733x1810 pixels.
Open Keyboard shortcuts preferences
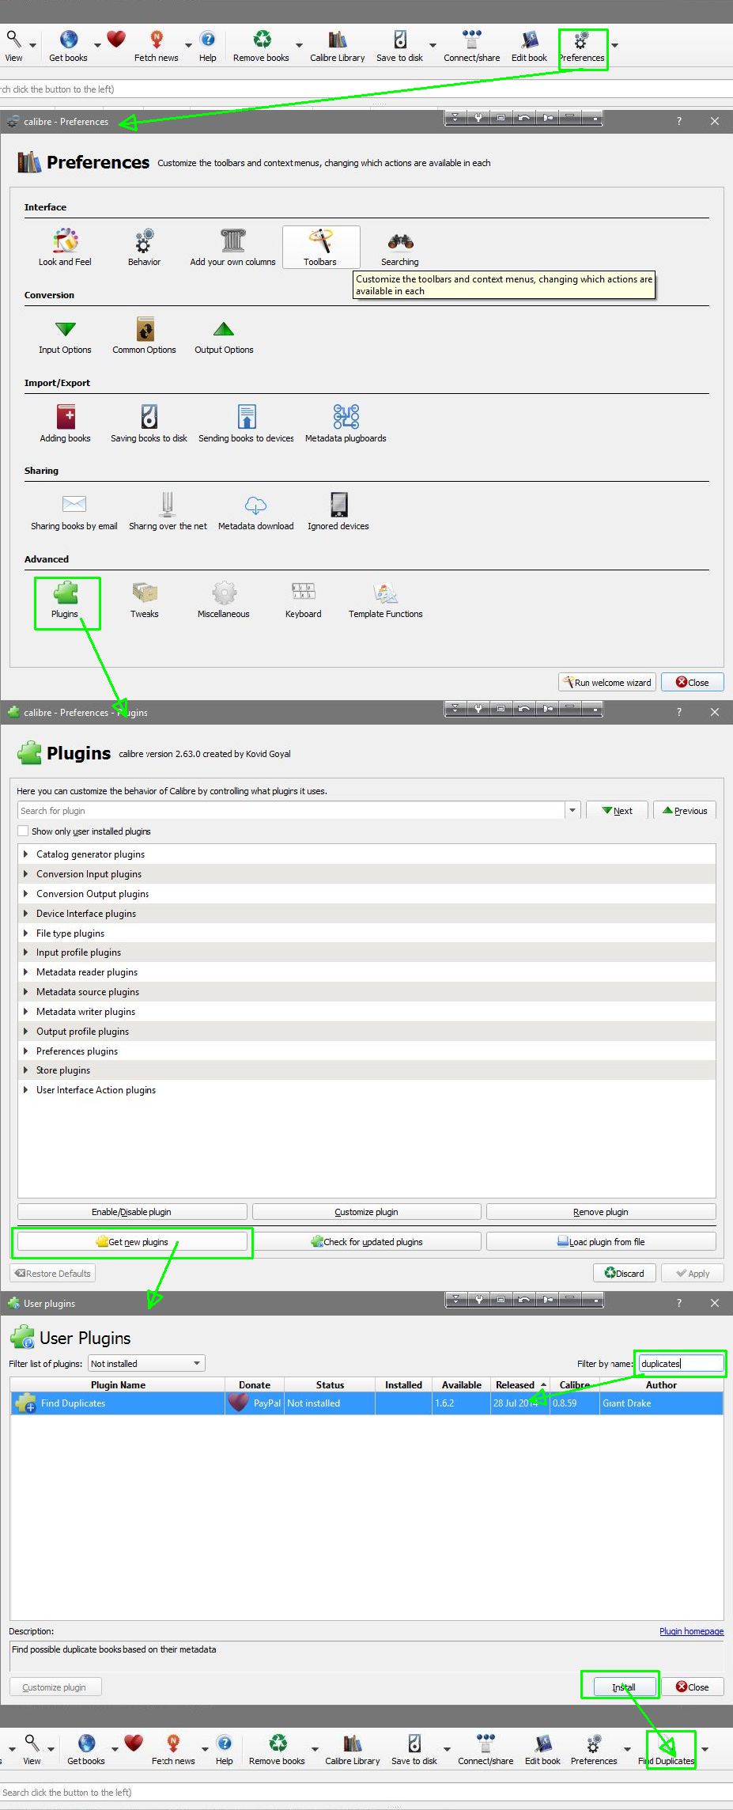click(x=303, y=600)
